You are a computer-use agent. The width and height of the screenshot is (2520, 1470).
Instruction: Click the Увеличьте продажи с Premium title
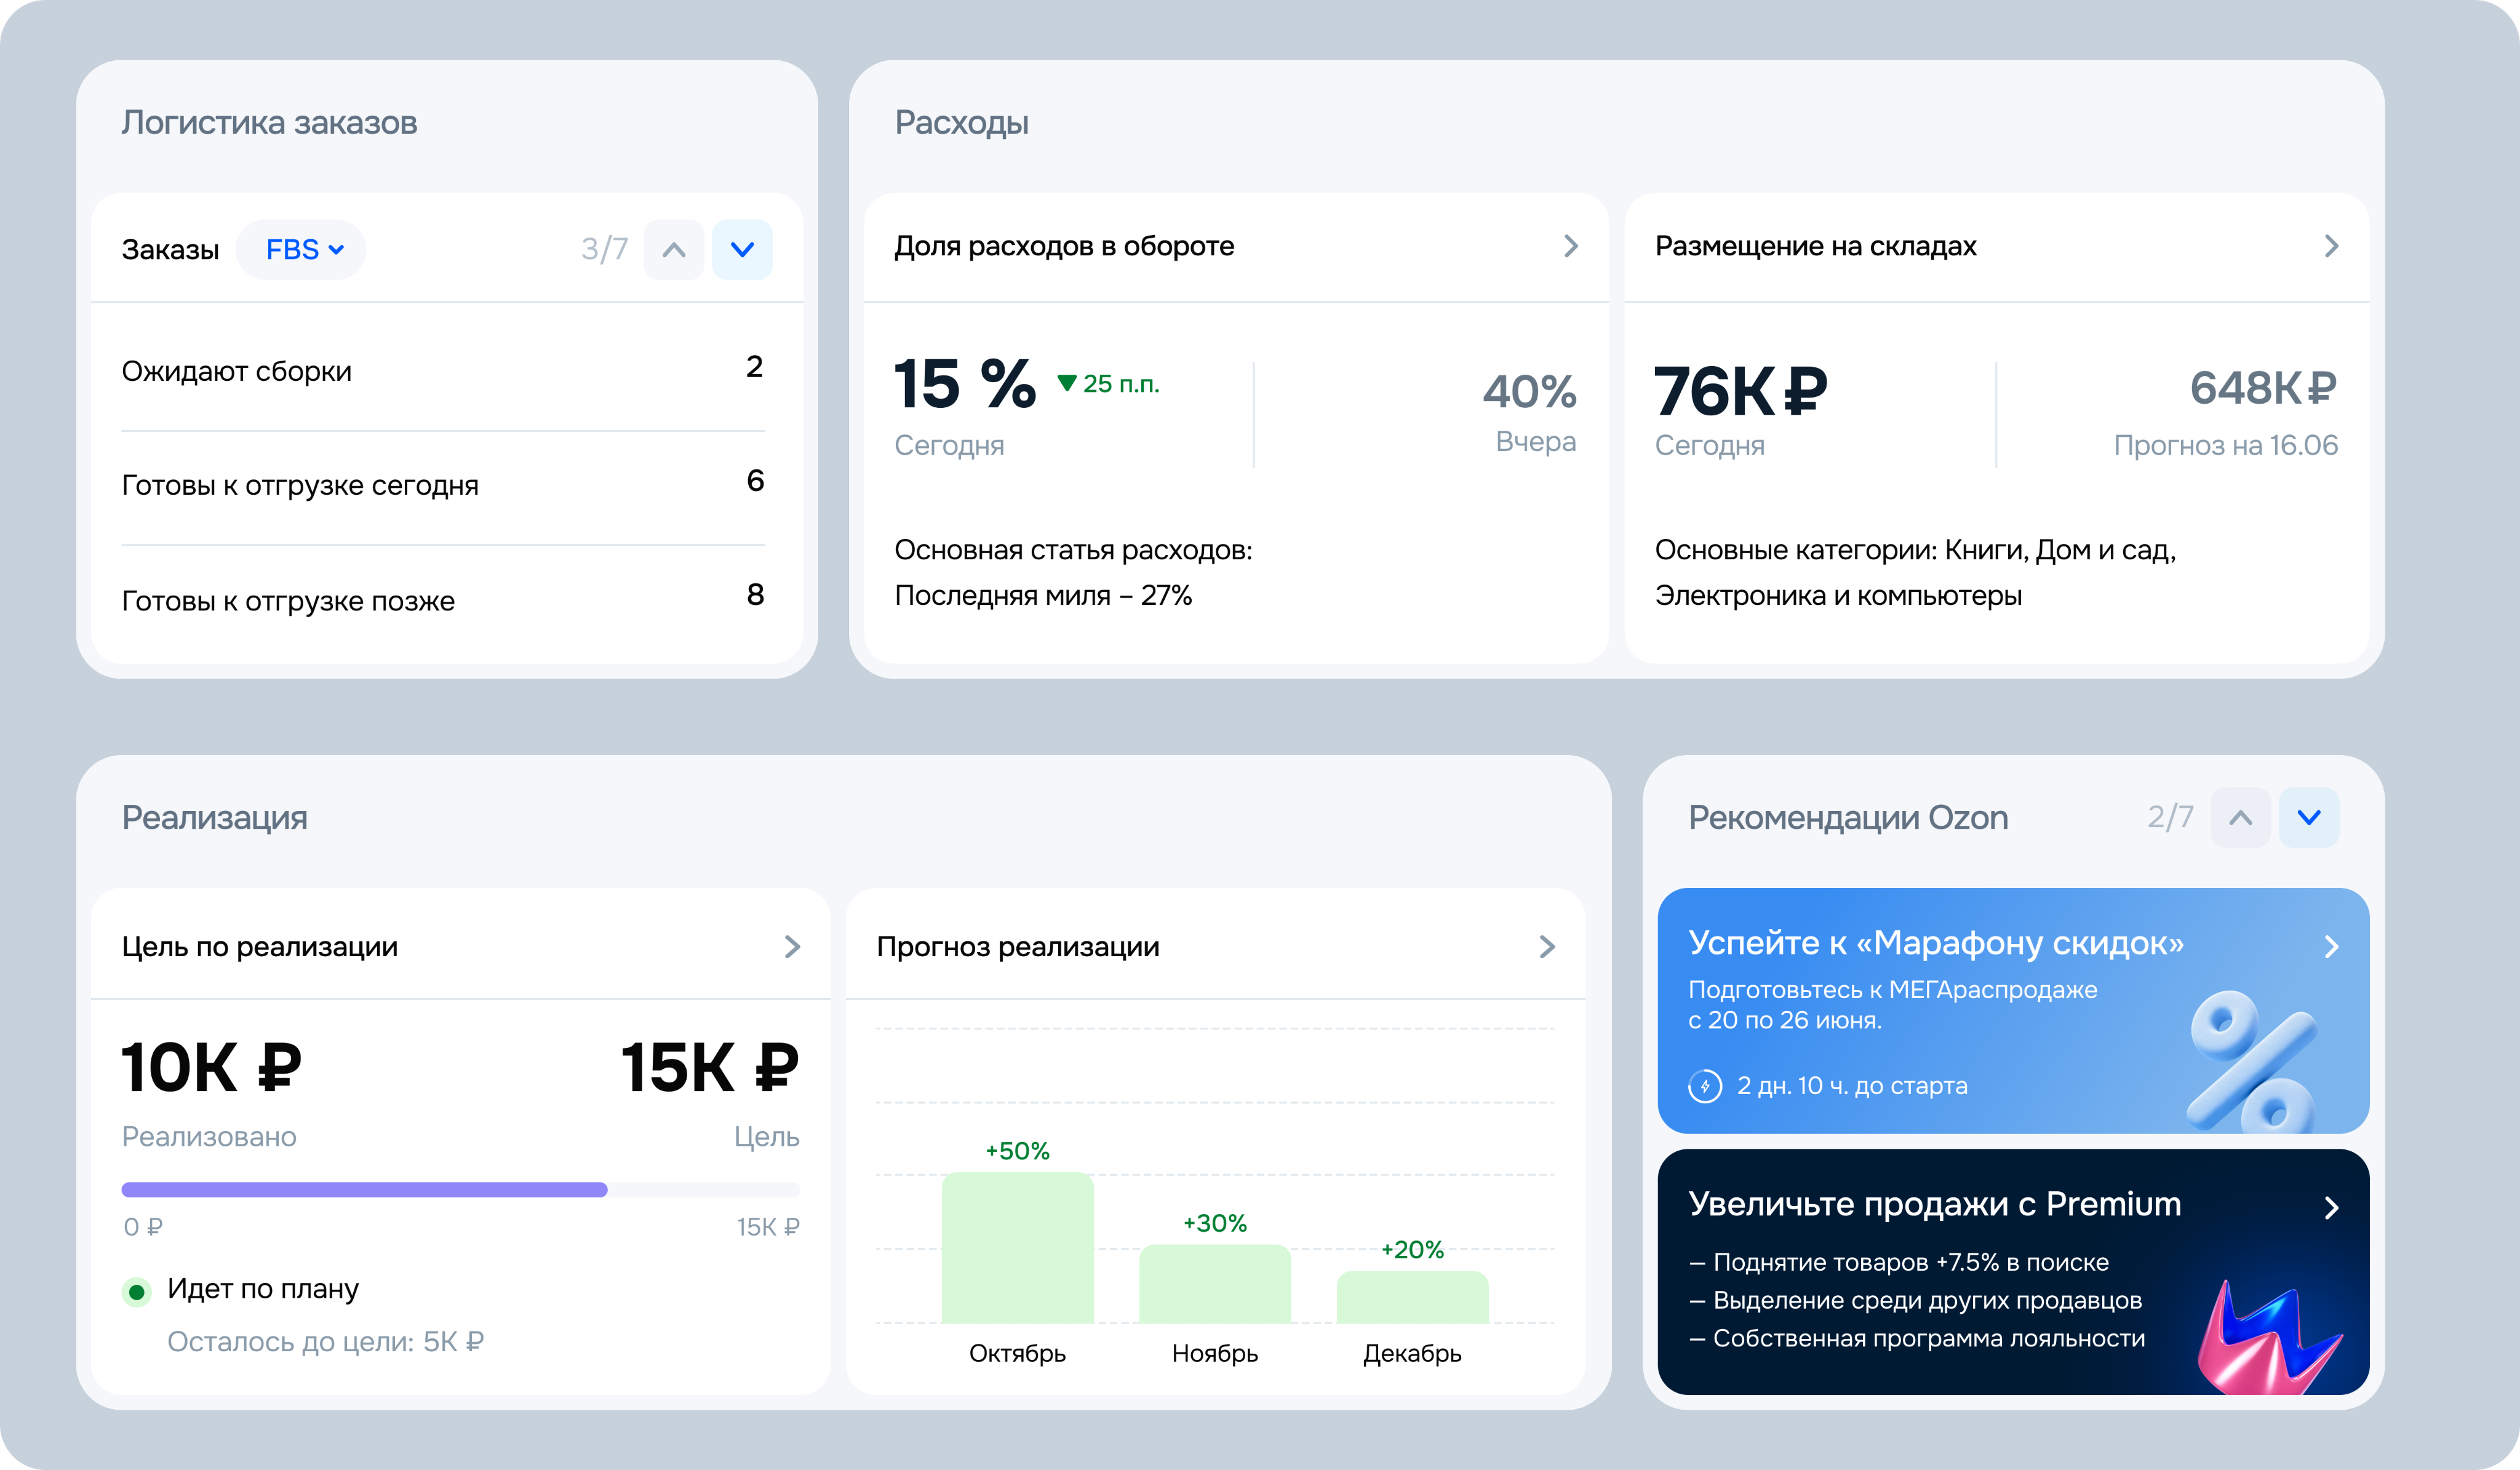(1934, 1204)
